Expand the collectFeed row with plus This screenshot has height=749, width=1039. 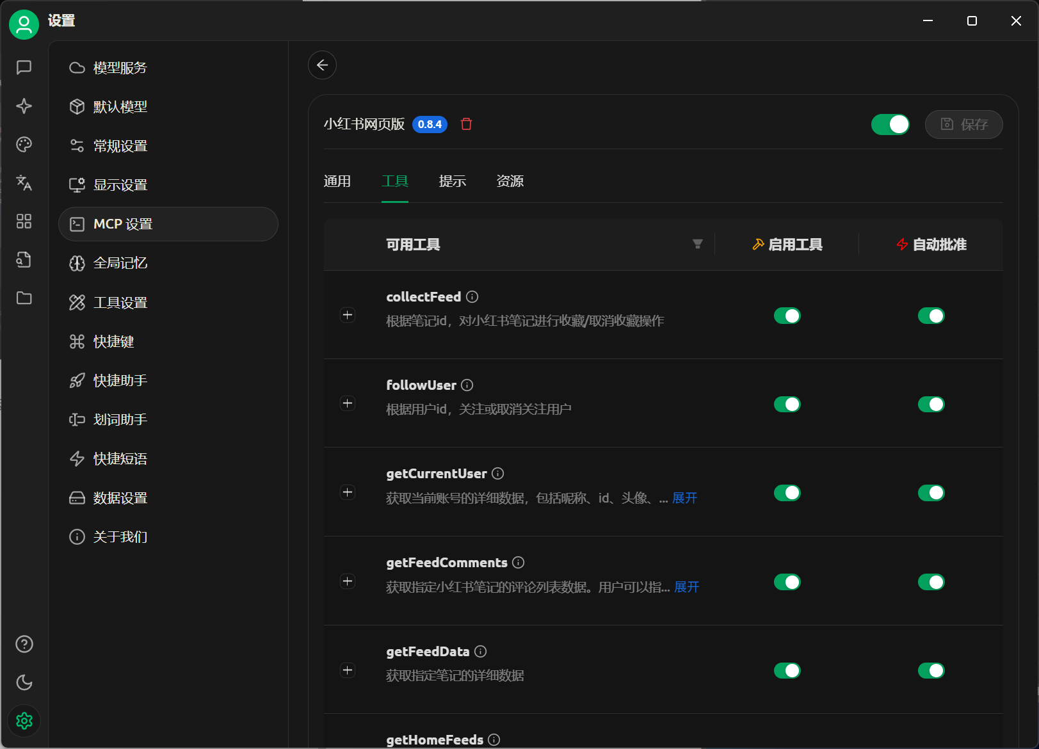click(x=348, y=315)
